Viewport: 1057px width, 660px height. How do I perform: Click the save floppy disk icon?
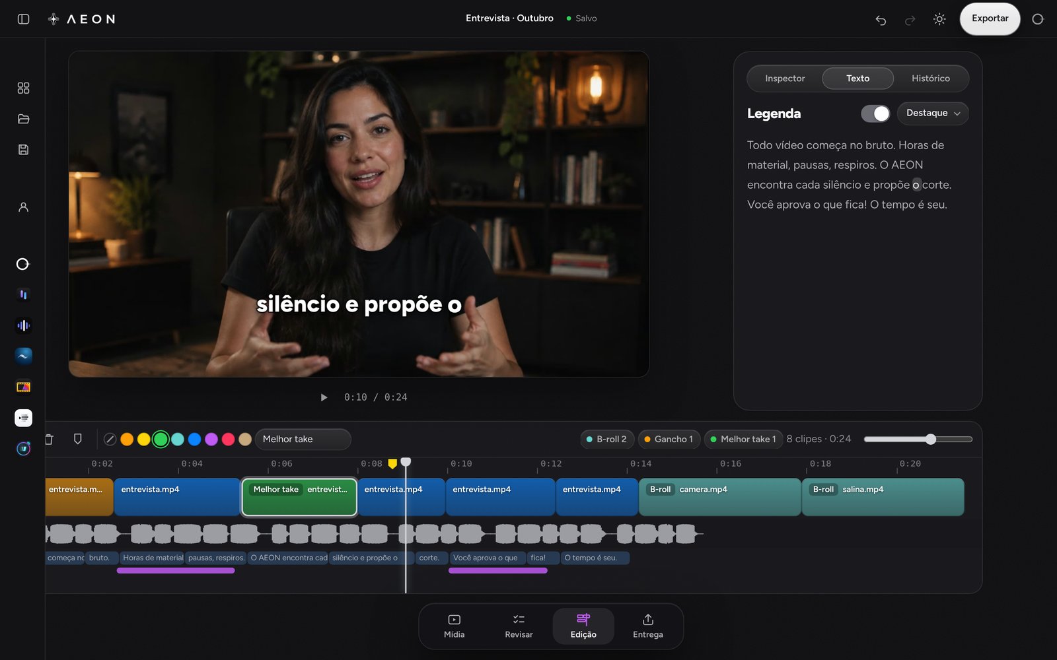click(x=23, y=150)
